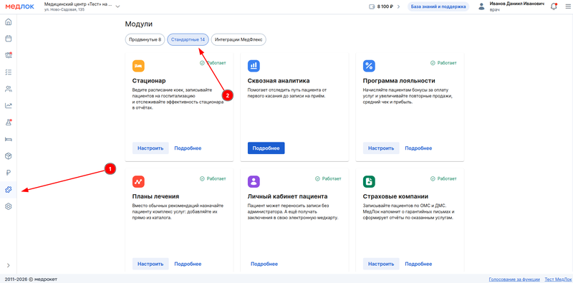
Task: Click the Стационар module icon
Action: click(138, 66)
